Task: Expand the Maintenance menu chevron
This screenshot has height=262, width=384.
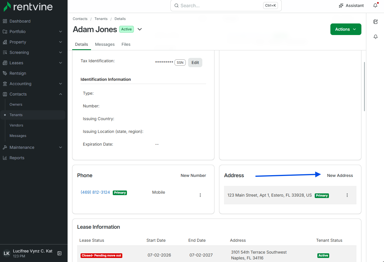Action: 61,147
